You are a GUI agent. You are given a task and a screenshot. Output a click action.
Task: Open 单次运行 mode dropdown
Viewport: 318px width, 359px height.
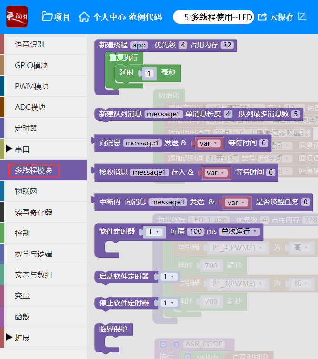click(239, 231)
